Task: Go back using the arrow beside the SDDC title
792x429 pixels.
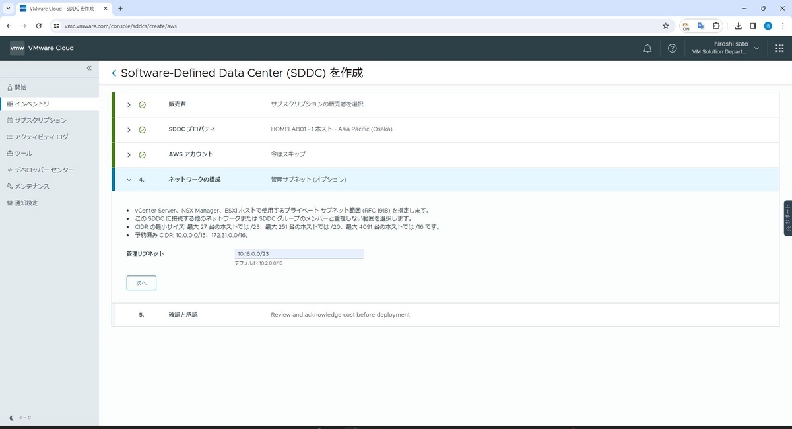Action: click(114, 73)
